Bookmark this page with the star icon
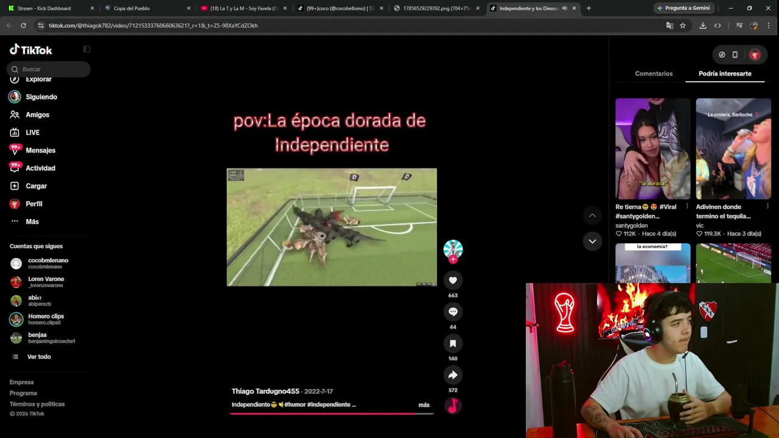This screenshot has width=779, height=438. pyautogui.click(x=683, y=26)
